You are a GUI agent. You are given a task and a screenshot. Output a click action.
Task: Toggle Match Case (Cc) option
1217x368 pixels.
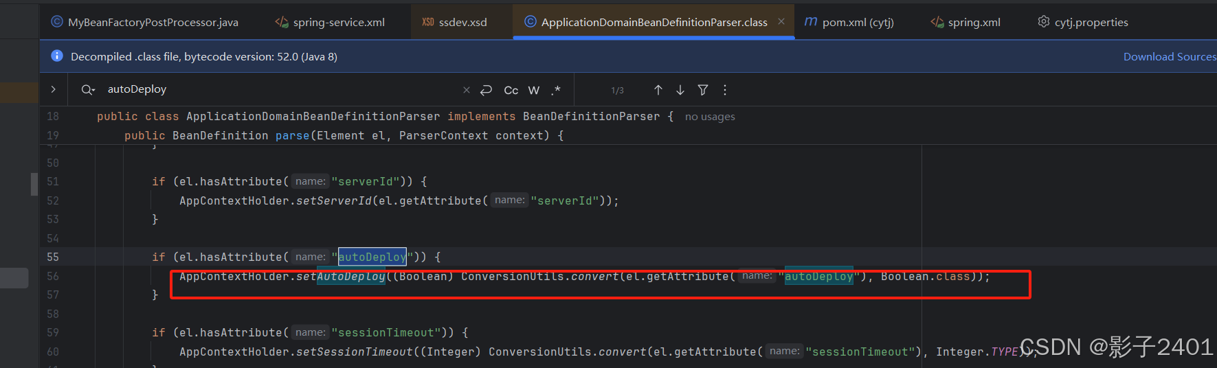coord(511,90)
